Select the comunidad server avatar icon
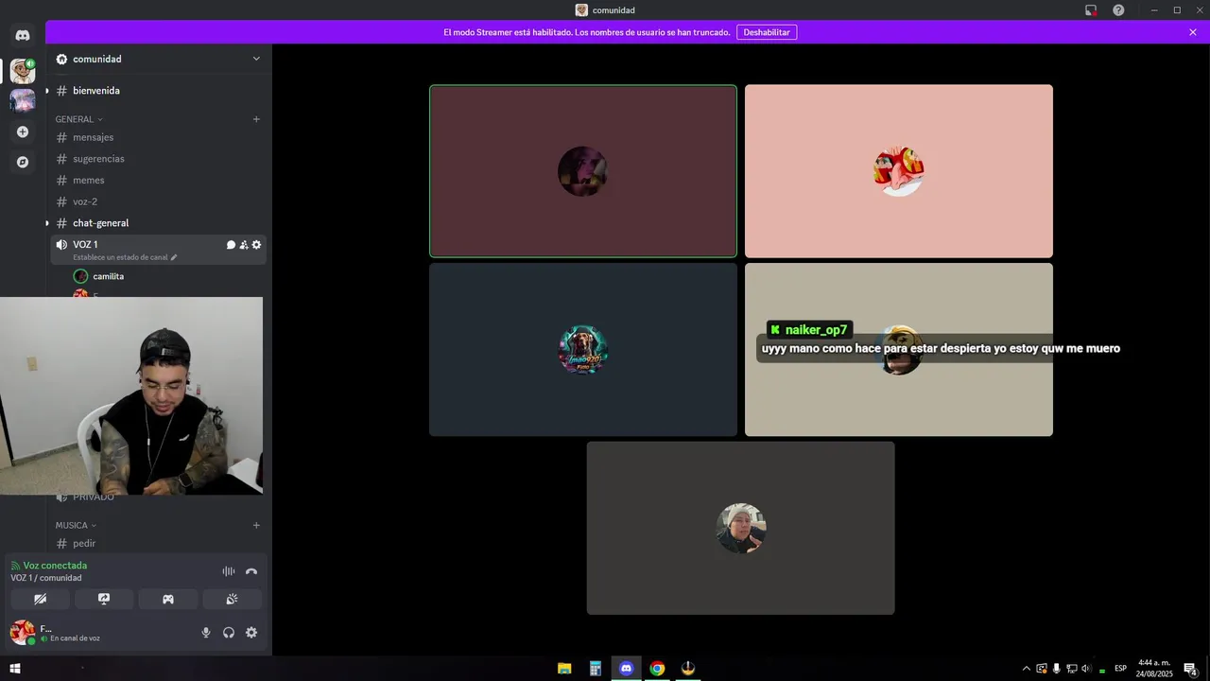Image resolution: width=1210 pixels, height=681 pixels. click(23, 71)
